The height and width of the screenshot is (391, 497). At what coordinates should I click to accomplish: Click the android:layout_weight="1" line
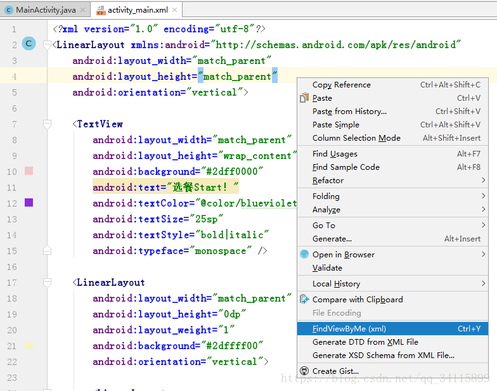click(x=164, y=330)
